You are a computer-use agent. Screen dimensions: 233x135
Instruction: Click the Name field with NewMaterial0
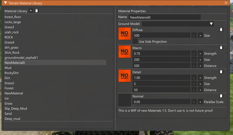165,17
